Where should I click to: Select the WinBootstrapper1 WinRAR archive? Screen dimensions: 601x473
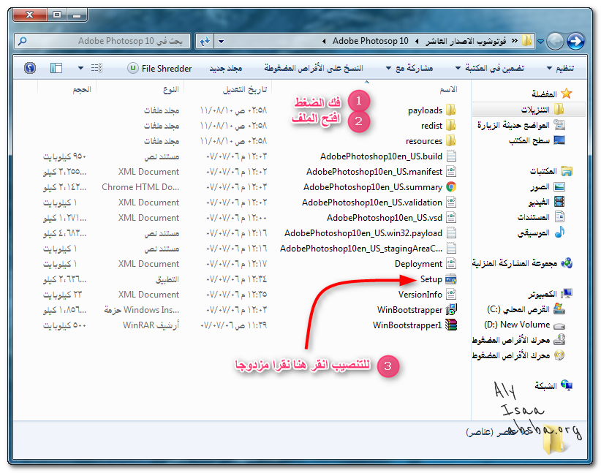(407, 325)
